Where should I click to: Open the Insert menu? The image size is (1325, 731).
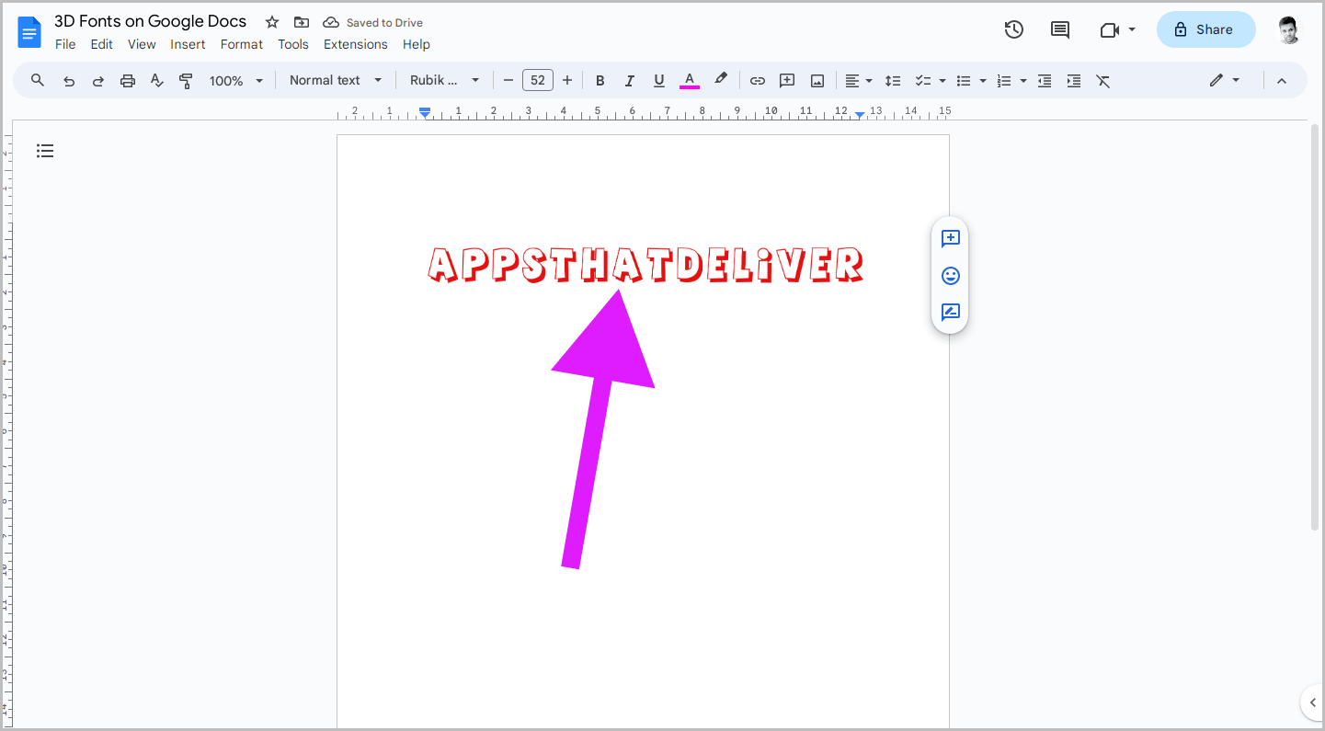coord(188,44)
